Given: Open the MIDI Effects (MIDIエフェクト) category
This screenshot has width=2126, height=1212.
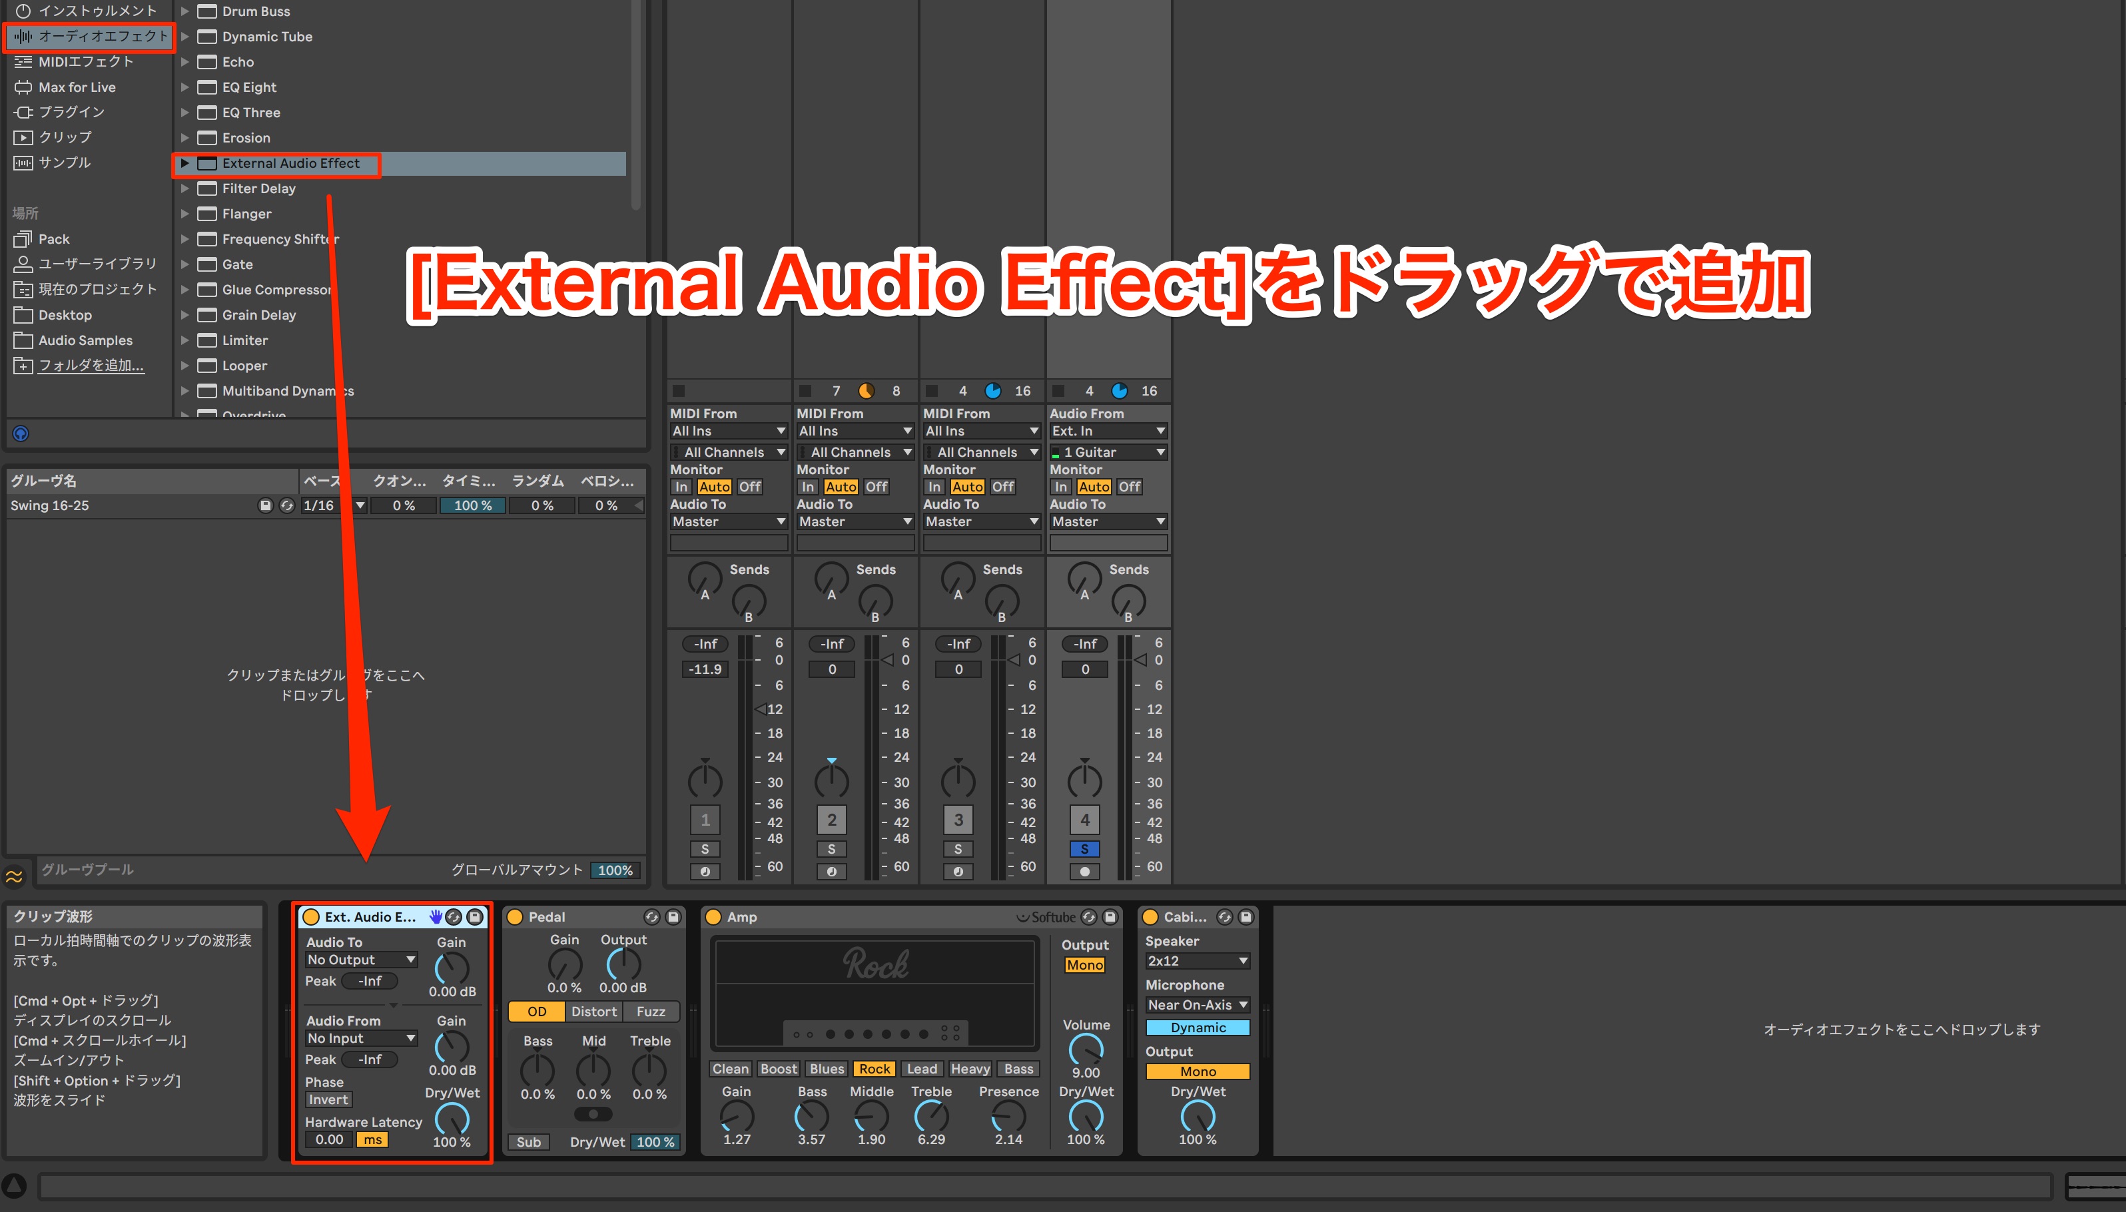Looking at the screenshot, I should pos(75,61).
